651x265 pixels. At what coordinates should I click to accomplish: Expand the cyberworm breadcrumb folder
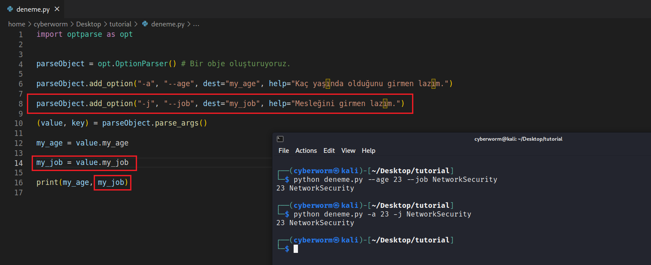50,24
